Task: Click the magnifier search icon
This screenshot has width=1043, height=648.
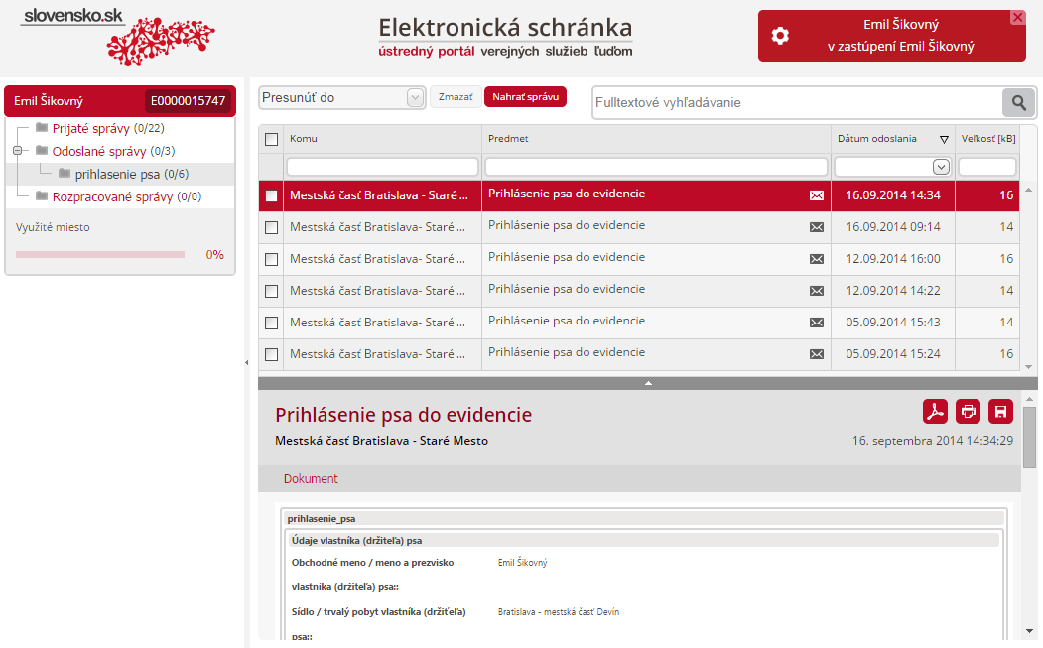Action: click(1018, 102)
